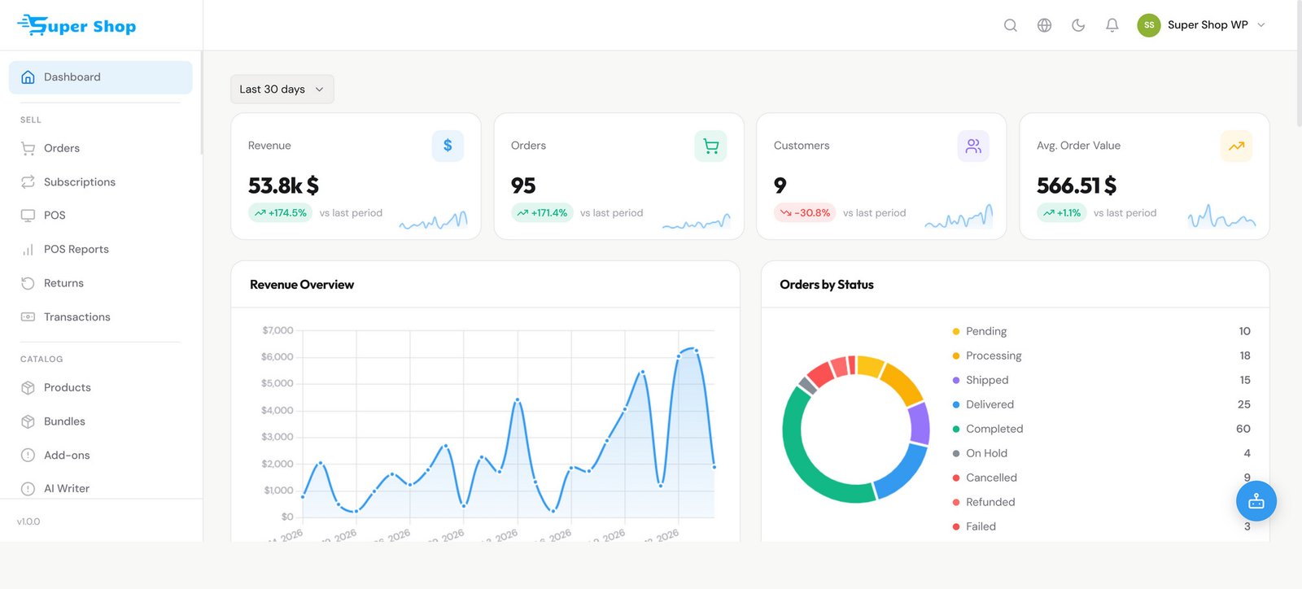This screenshot has width=1302, height=589.
Task: Open Add-ons in sidebar
Action: coord(101,456)
